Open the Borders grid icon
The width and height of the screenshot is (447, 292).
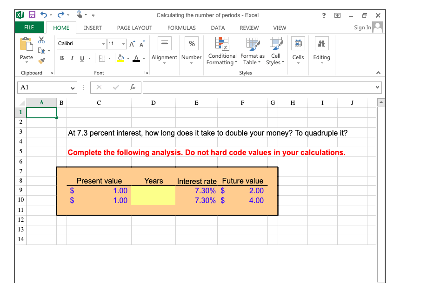coord(102,58)
